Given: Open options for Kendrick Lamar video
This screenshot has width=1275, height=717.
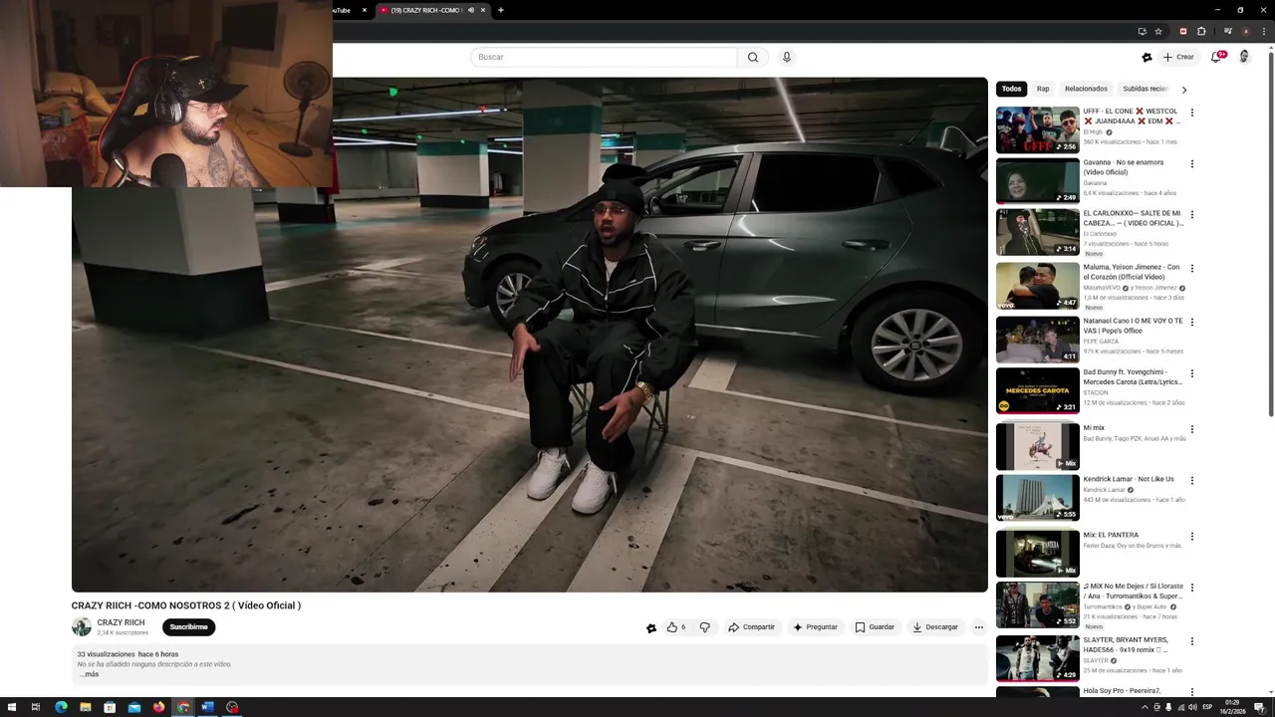Looking at the screenshot, I should 1191,480.
